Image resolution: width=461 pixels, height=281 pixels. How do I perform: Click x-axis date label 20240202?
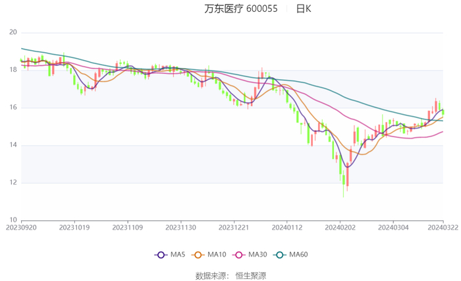click(x=340, y=228)
